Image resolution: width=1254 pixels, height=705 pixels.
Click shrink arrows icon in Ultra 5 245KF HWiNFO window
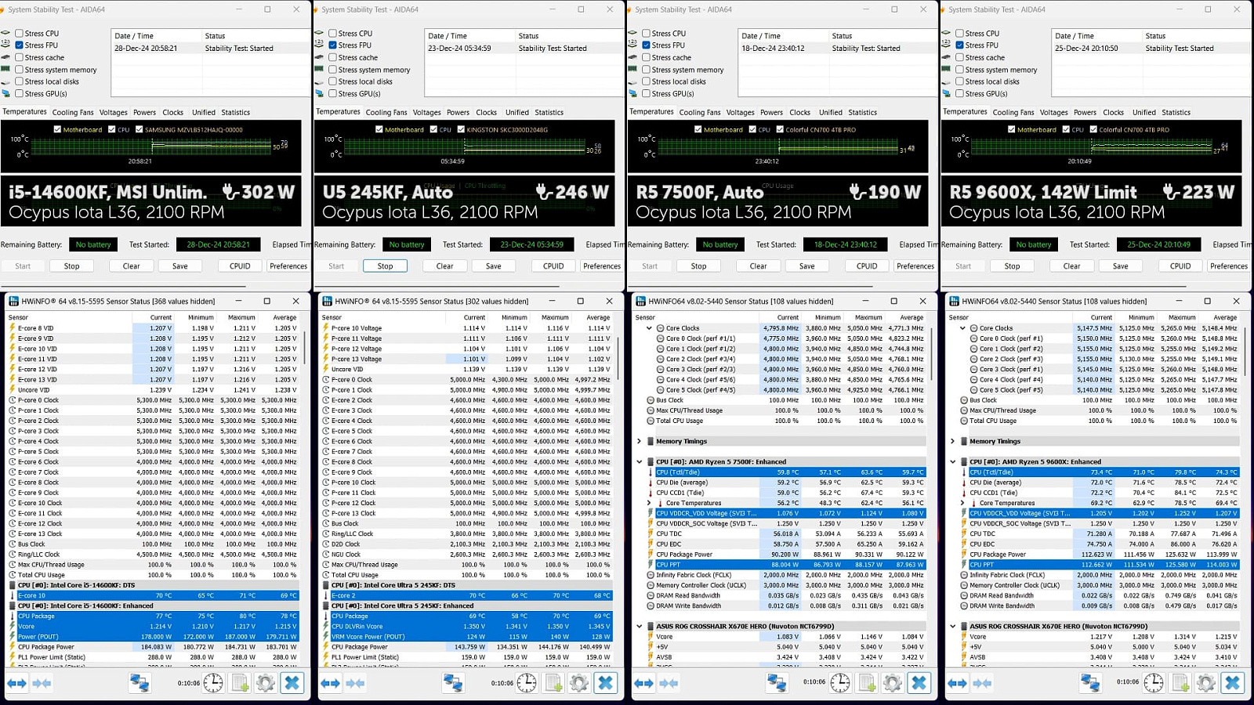tap(356, 683)
